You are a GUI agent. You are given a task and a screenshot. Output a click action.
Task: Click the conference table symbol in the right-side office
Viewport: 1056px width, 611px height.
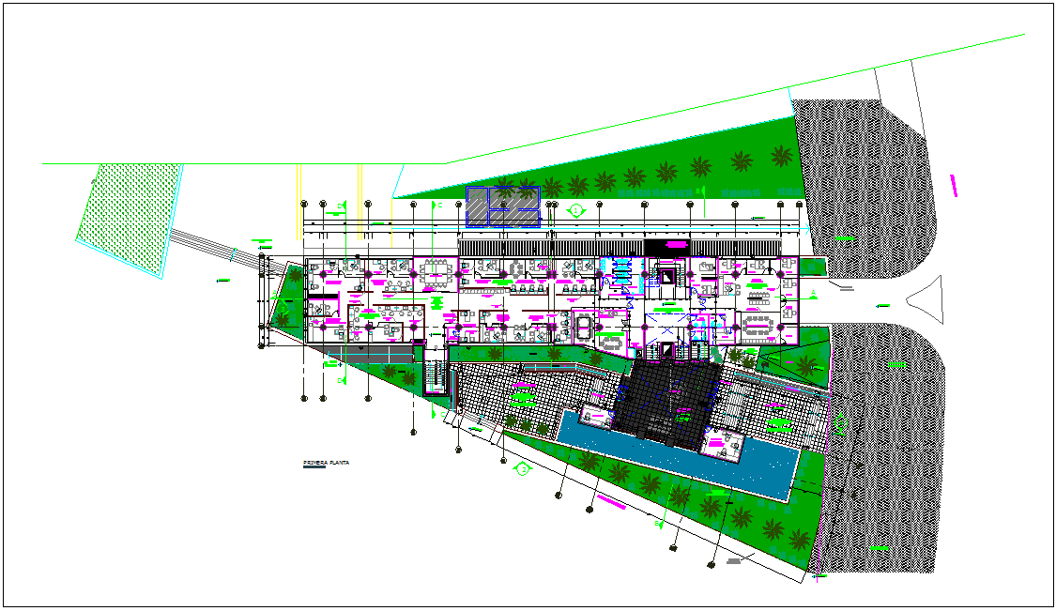point(758,326)
